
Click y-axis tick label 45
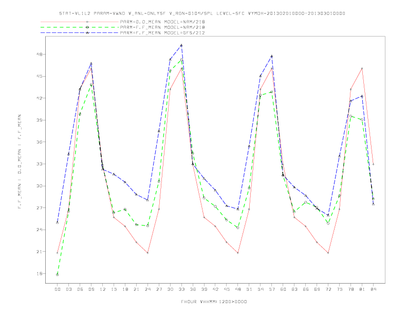click(x=40, y=76)
